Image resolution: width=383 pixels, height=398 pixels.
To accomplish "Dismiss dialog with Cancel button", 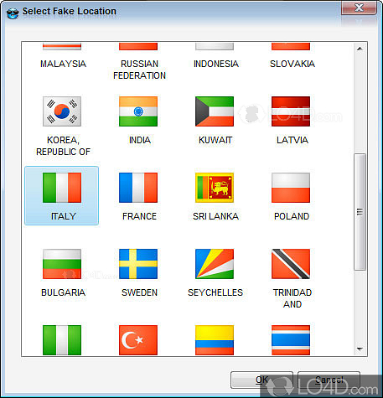I will [329, 380].
